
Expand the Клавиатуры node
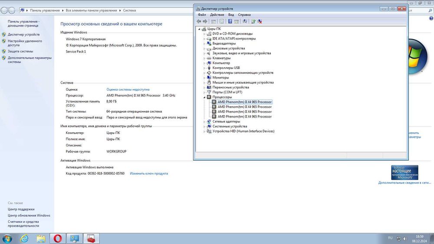click(x=204, y=59)
